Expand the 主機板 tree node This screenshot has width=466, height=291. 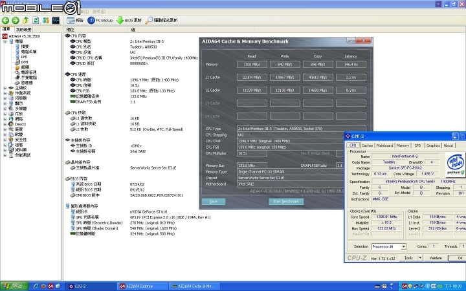[5, 88]
